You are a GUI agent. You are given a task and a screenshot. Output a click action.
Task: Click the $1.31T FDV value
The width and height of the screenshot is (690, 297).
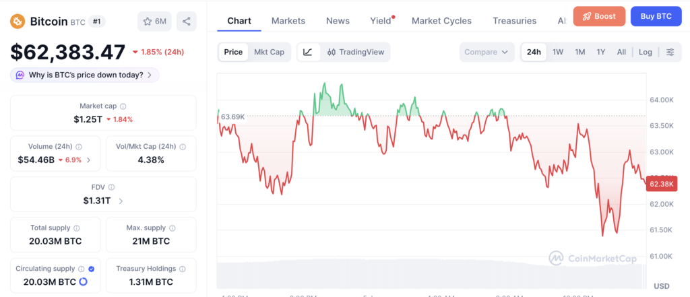pyautogui.click(x=97, y=201)
